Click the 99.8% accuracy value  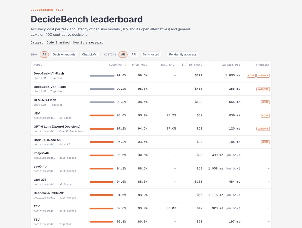point(121,76)
